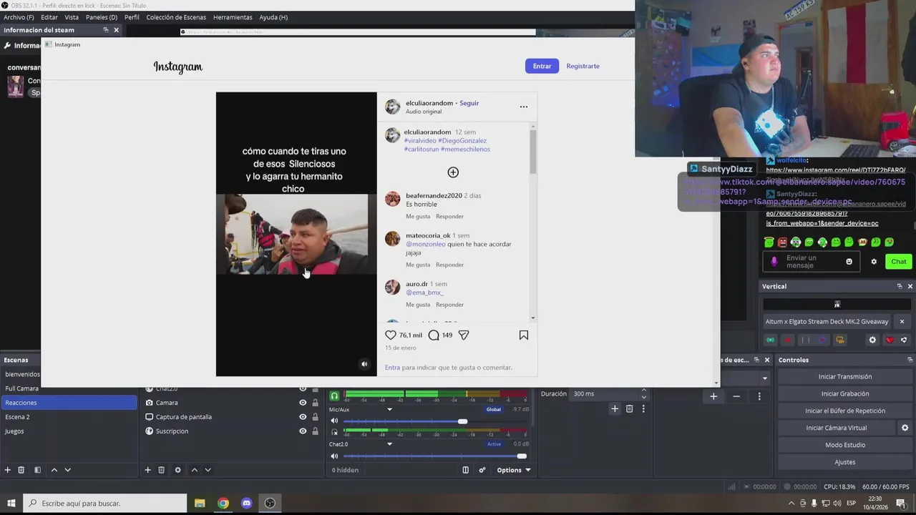This screenshot has height=515, width=916.
Task: Open chat settings gear icon
Action: pyautogui.click(x=874, y=262)
